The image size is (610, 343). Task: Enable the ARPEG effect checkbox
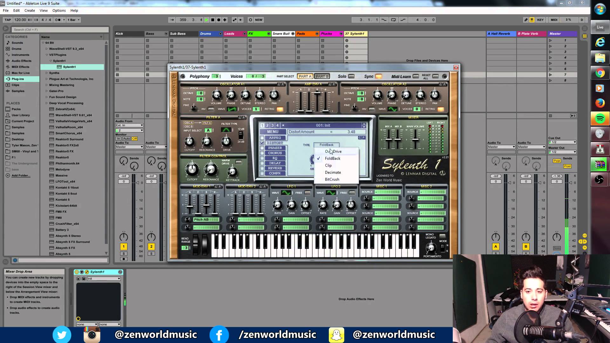(x=262, y=138)
